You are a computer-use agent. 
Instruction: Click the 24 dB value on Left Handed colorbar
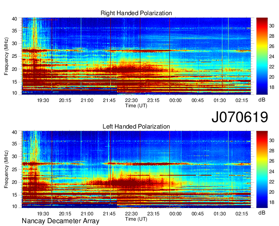(272, 172)
